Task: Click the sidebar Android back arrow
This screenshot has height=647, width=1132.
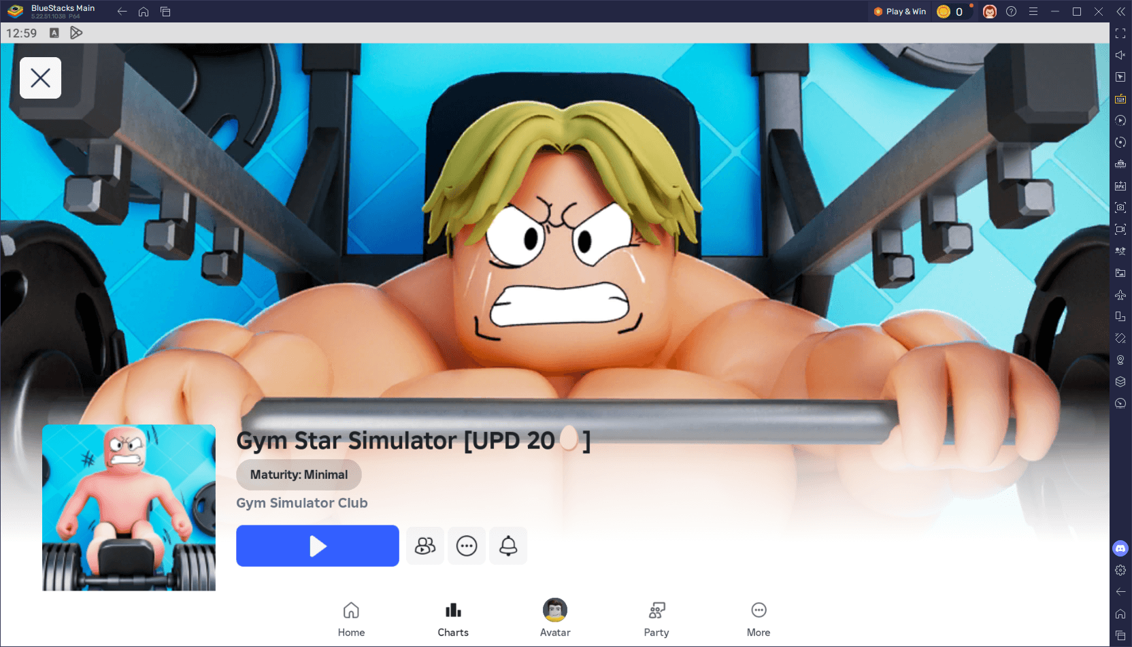Action: click(1120, 592)
